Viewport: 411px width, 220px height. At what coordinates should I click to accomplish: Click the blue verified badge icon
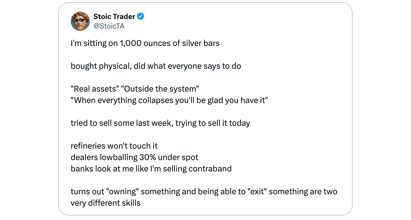tap(141, 16)
